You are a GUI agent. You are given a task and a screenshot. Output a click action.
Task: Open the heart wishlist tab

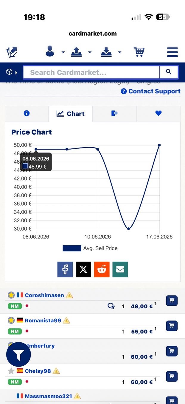pyautogui.click(x=158, y=113)
